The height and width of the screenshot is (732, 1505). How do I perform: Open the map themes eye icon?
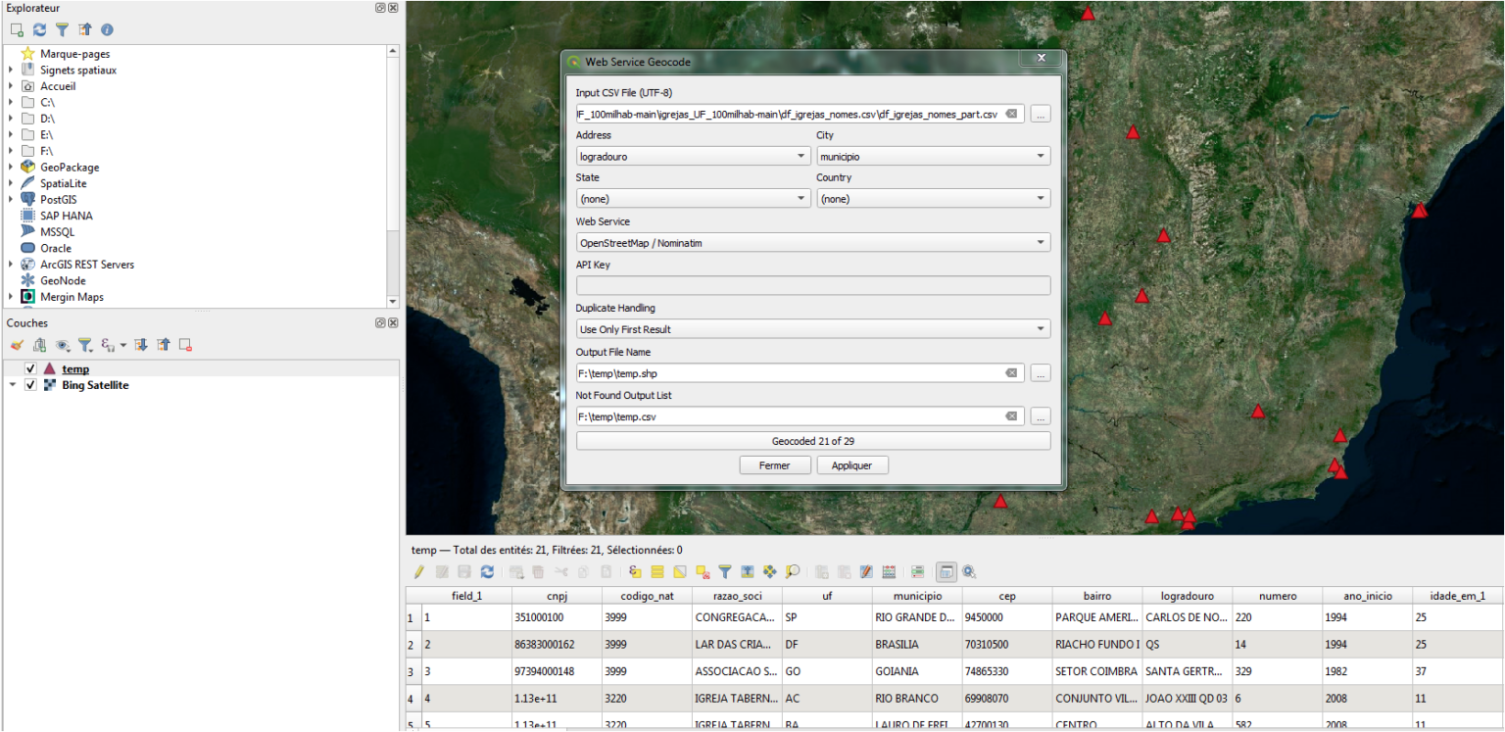click(x=62, y=345)
